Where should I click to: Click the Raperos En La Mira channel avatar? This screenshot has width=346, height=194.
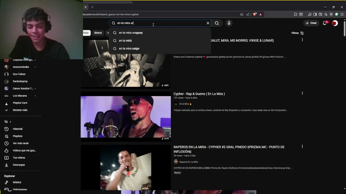click(176, 162)
